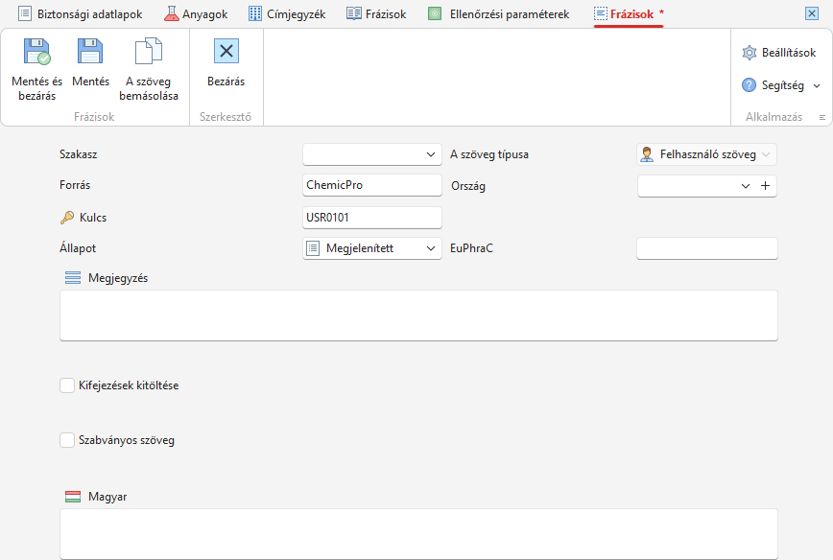The image size is (833, 560).
Task: Click the Mentés és bezárás save icon
Action: [x=37, y=52]
